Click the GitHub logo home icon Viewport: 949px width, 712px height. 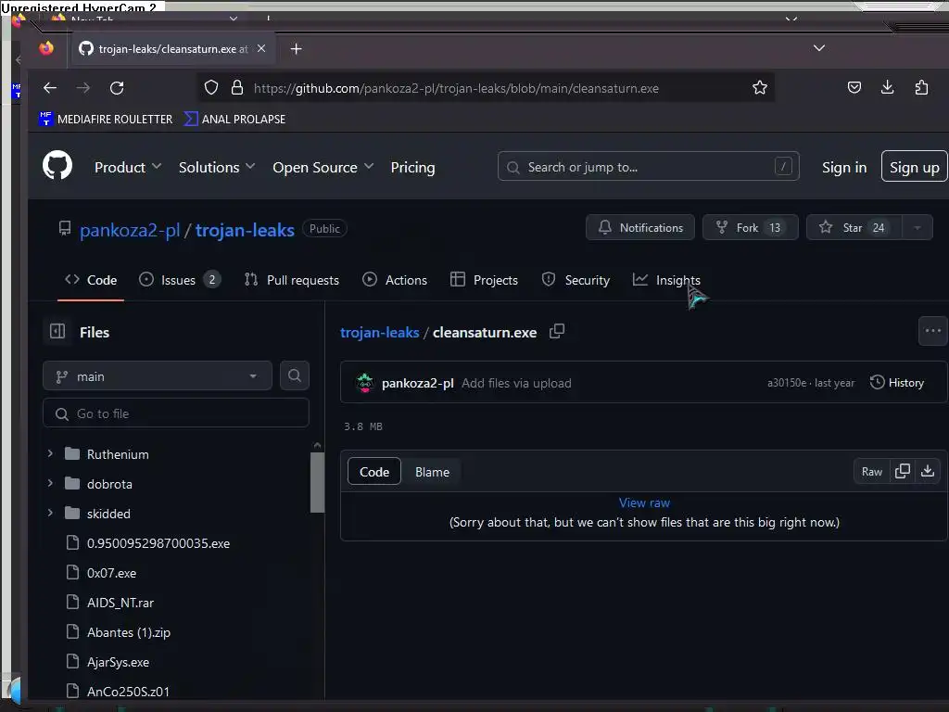click(57, 165)
